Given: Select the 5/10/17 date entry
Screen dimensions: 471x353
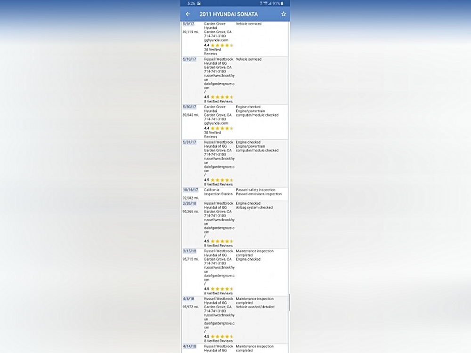Looking at the screenshot, I should (189, 59).
